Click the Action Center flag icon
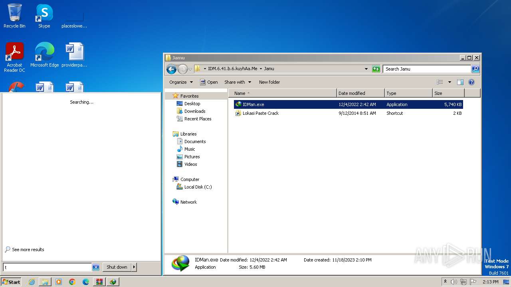The width and height of the screenshot is (511, 287). tap(473, 282)
